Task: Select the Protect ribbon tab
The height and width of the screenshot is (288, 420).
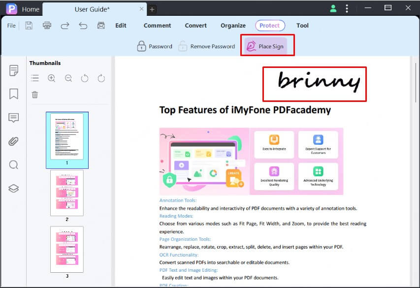Action: click(x=270, y=26)
